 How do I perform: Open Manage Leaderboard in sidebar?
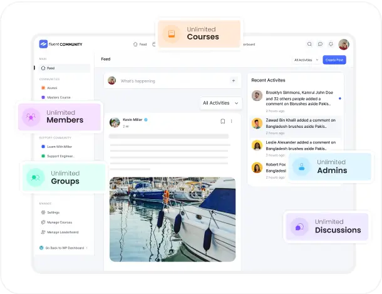(x=59, y=232)
